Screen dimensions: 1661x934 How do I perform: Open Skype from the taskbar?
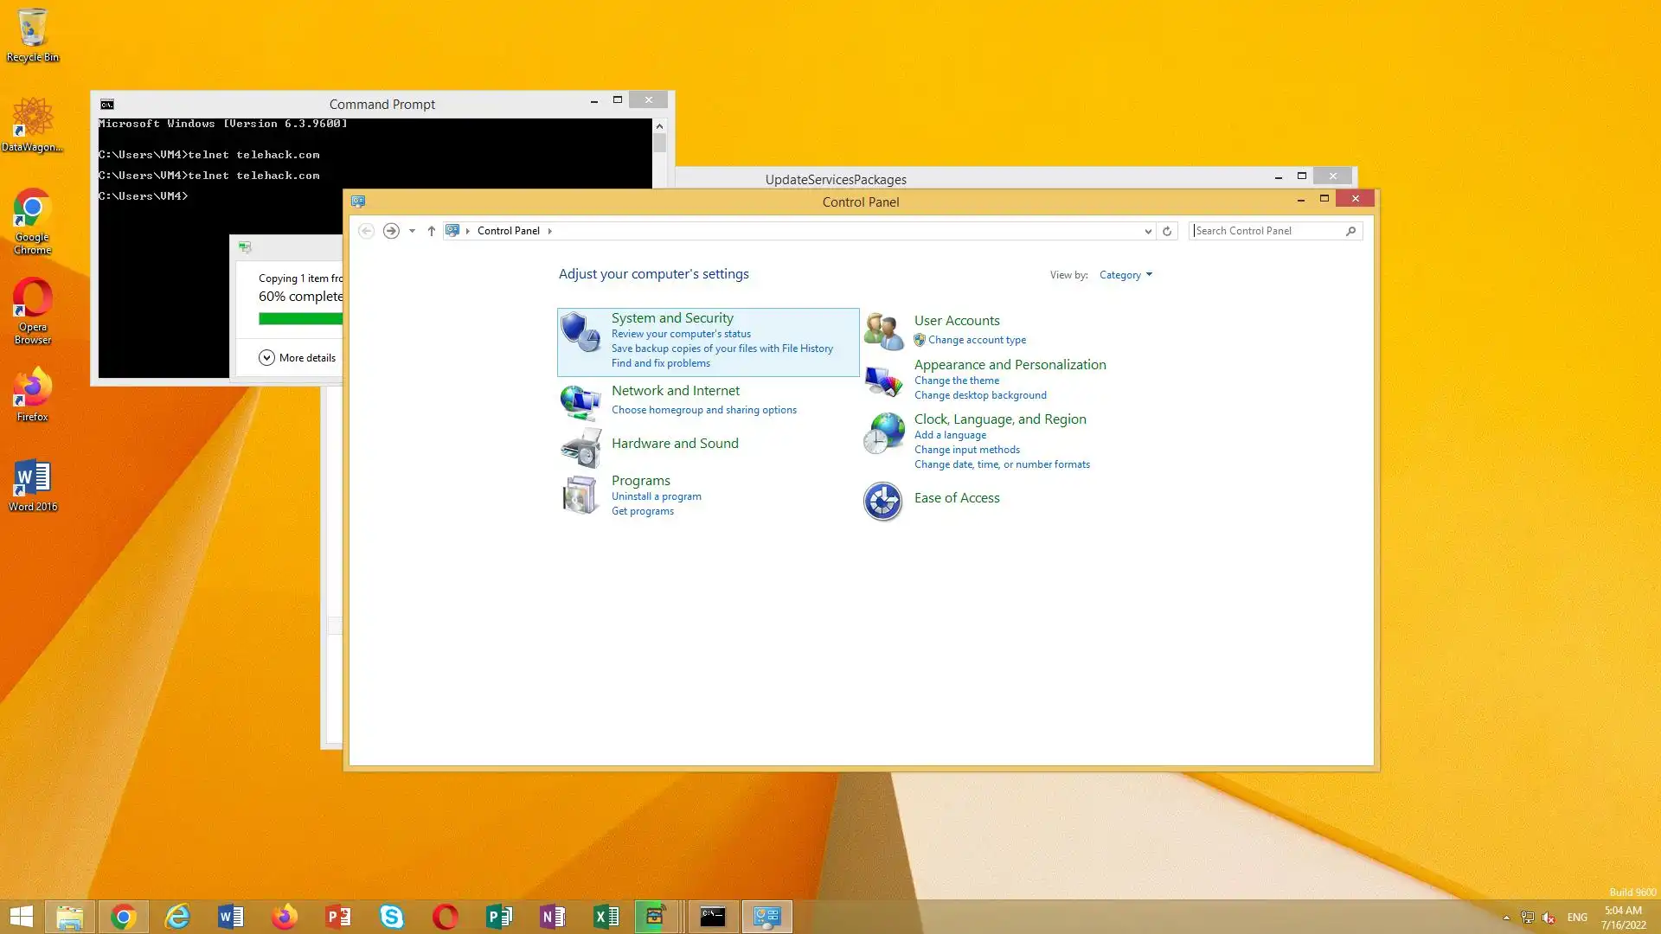pos(392,917)
